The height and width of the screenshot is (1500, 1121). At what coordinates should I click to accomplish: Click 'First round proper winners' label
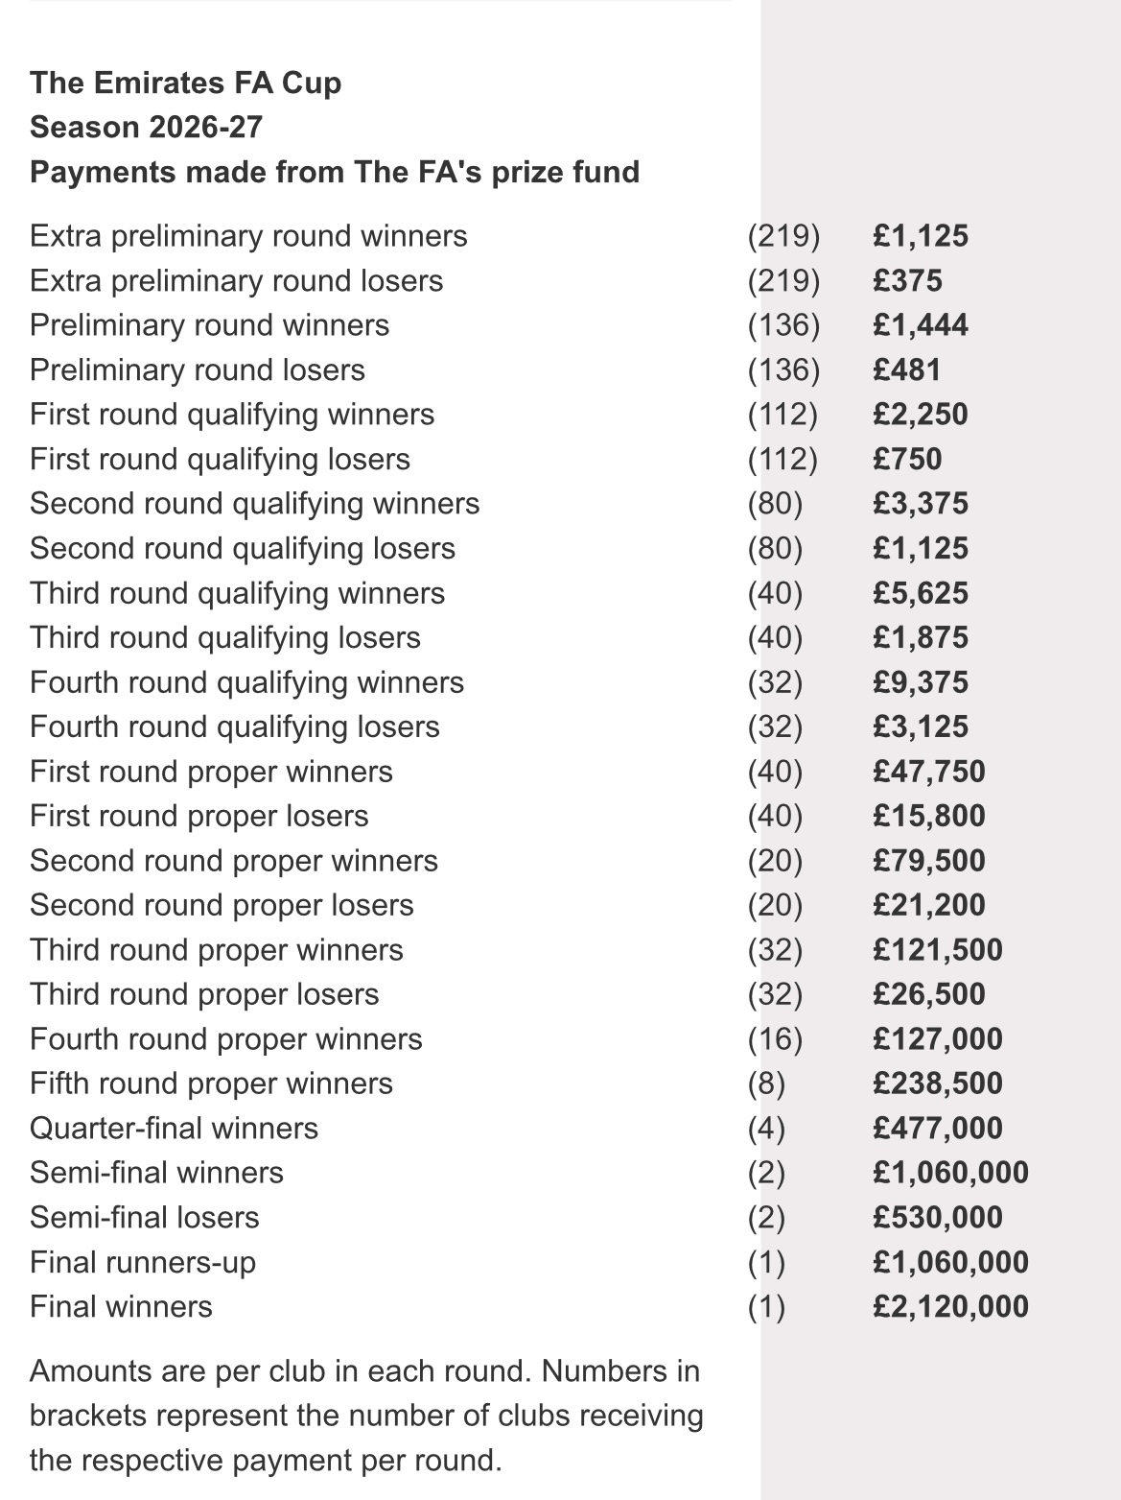tap(211, 772)
